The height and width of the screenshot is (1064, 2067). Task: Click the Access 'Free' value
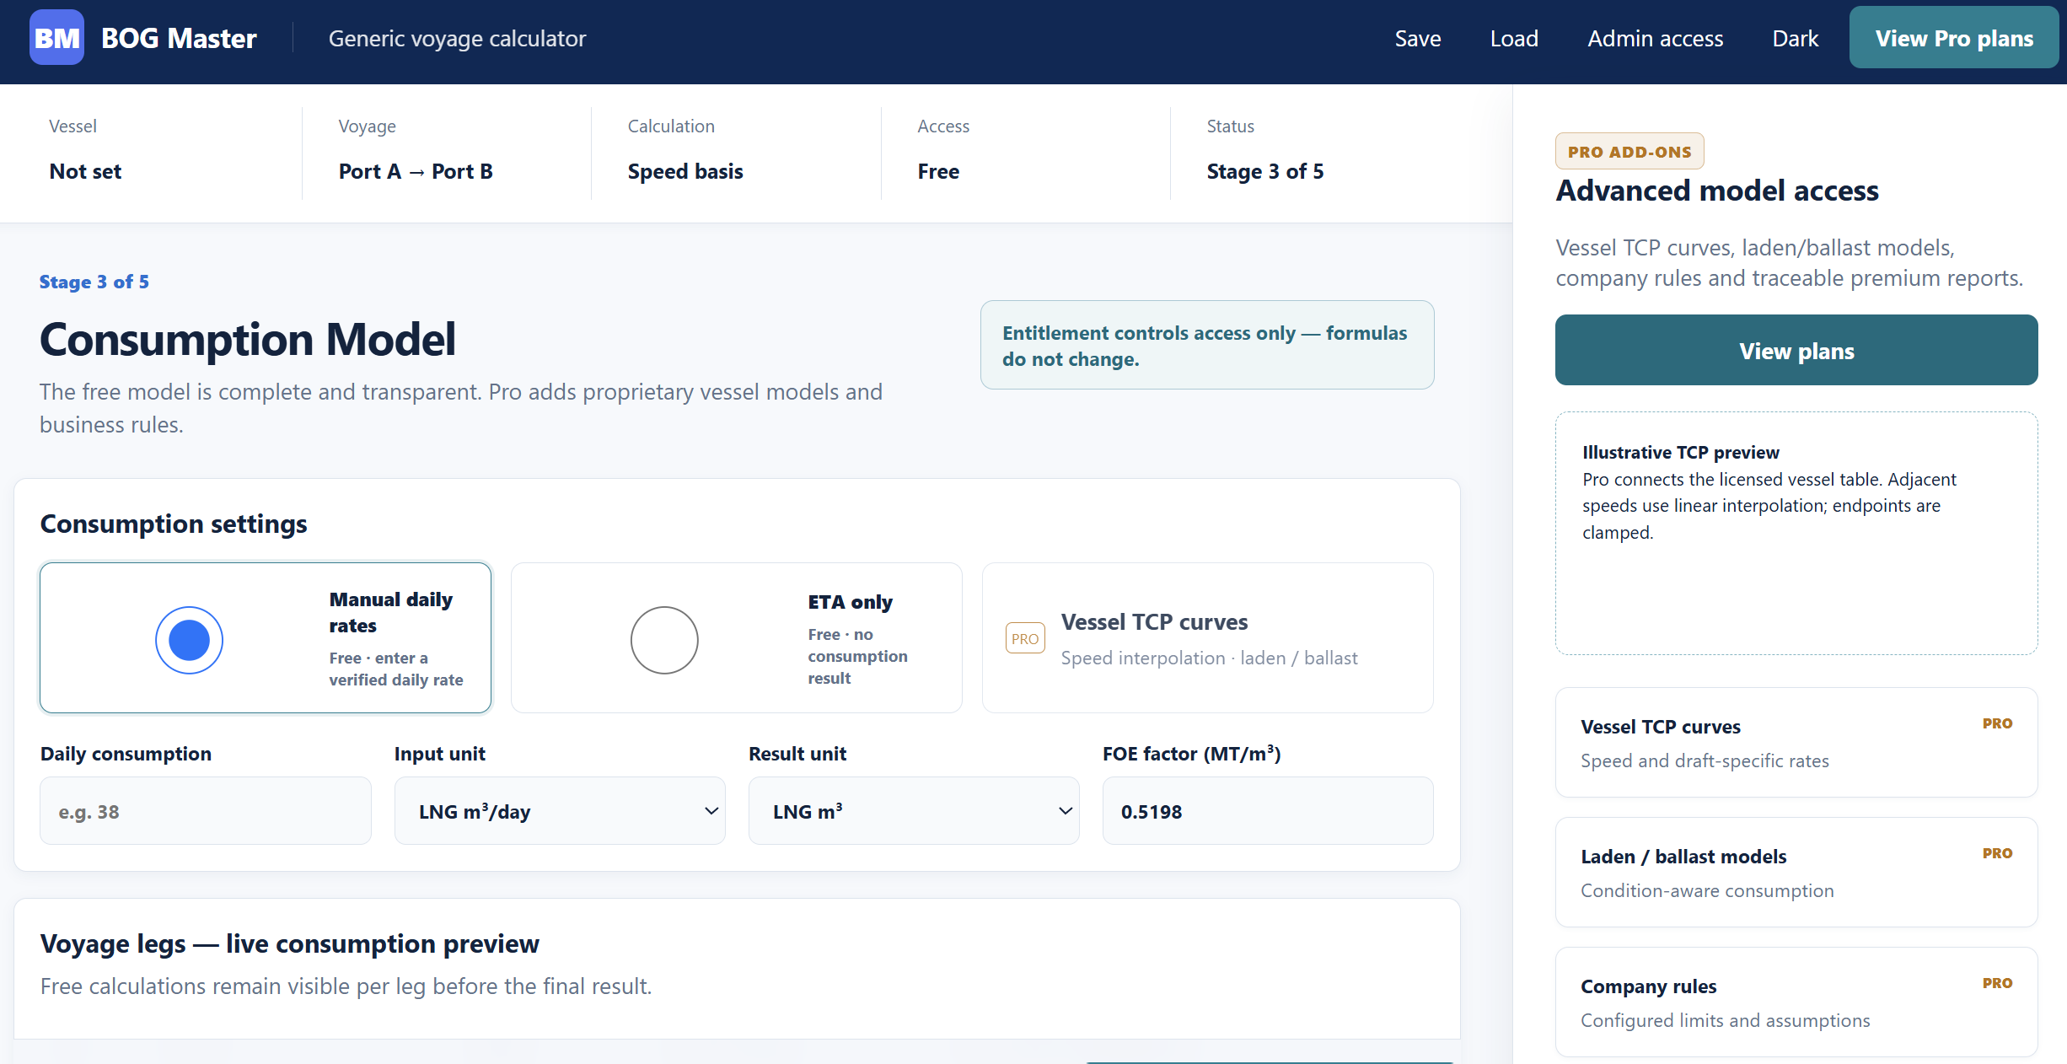point(938,171)
